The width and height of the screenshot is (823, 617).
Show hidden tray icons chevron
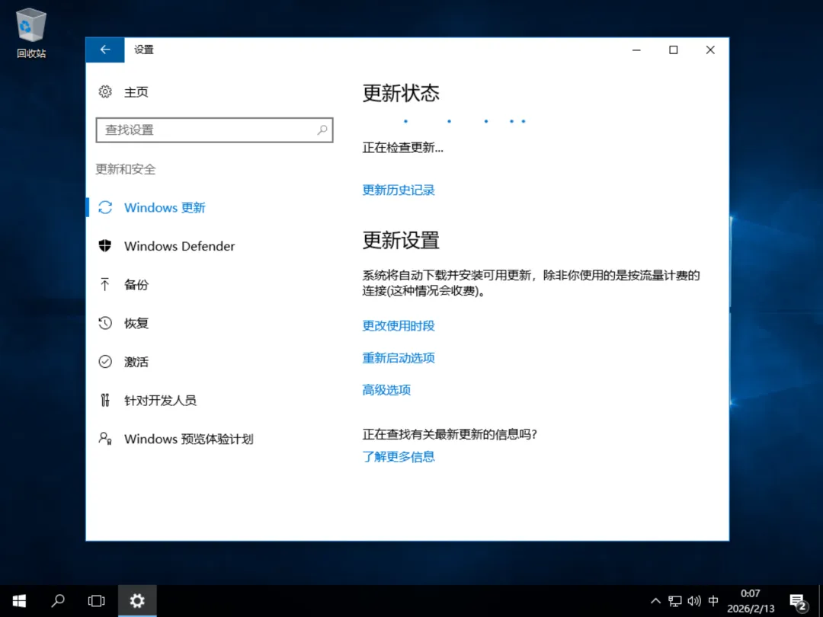(655, 601)
